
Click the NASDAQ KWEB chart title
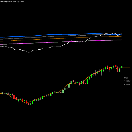[x=19, y=2]
